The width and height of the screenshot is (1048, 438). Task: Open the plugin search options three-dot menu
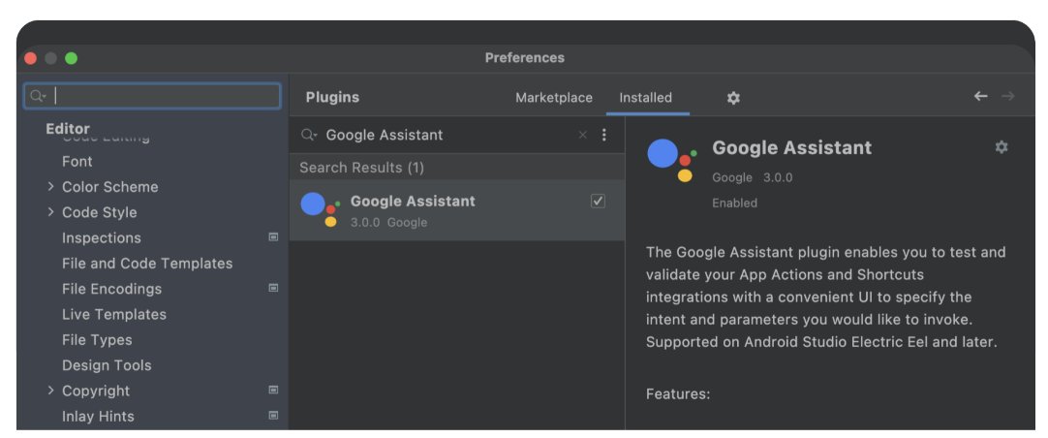[x=603, y=135]
